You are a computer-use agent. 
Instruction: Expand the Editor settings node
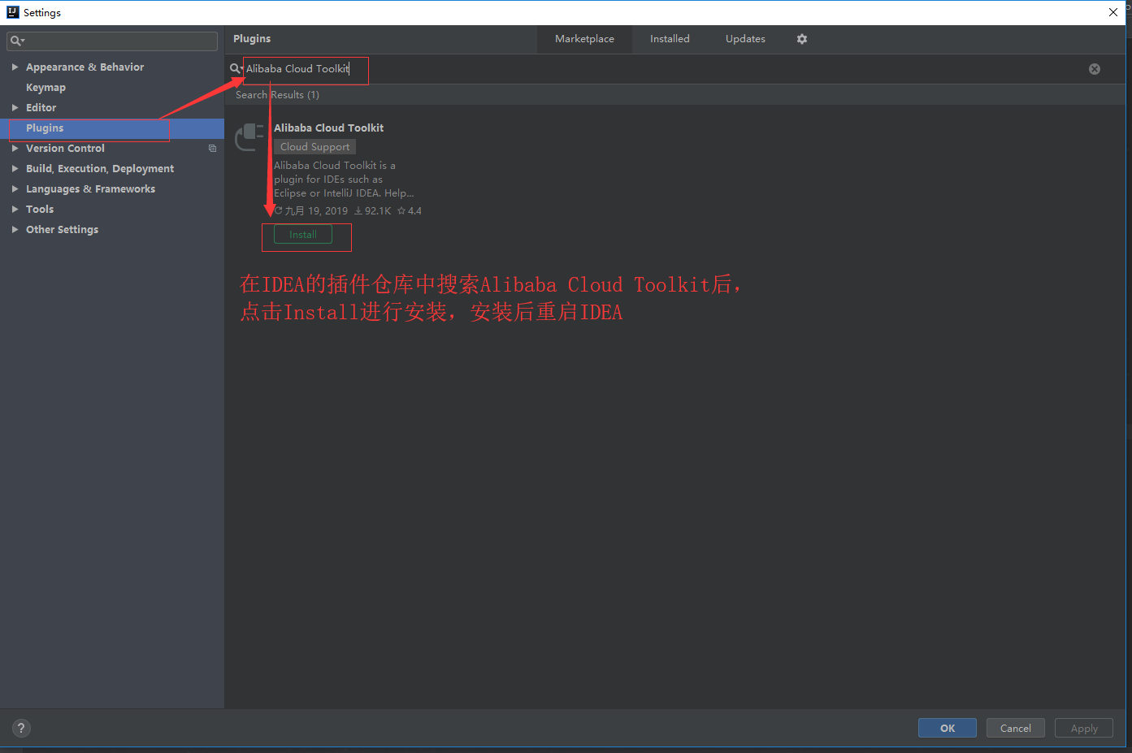coord(15,108)
